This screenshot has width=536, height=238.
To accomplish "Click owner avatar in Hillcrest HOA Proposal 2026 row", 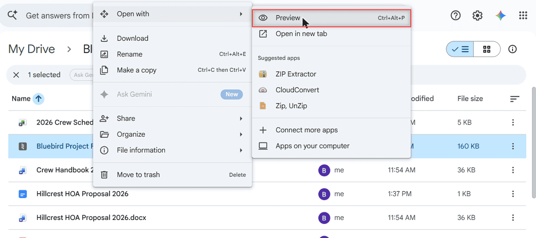I will point(324,194).
